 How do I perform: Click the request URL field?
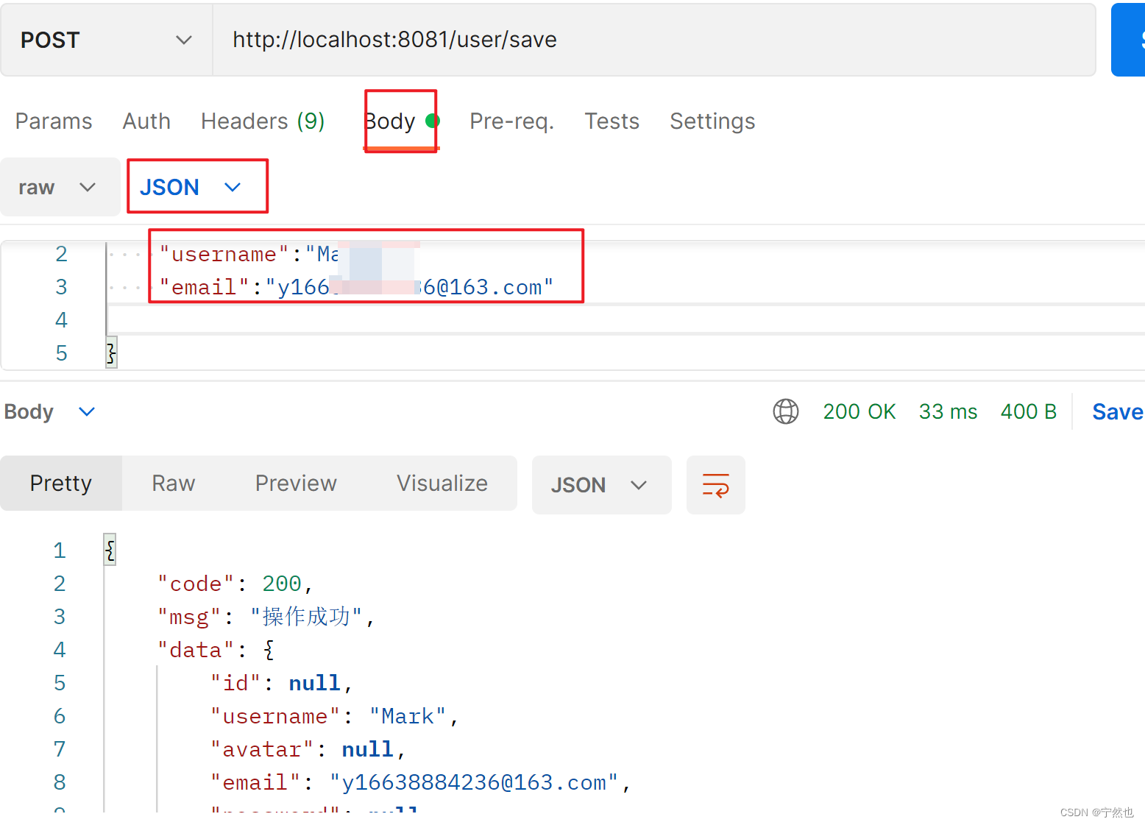point(653,40)
